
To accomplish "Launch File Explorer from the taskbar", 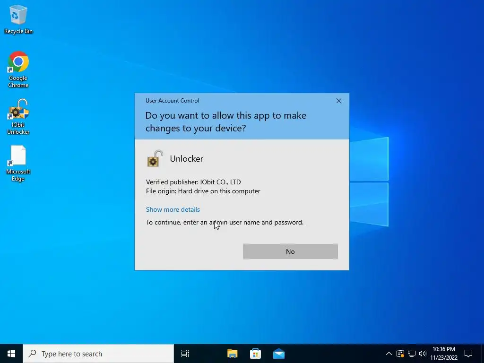I will (x=232, y=354).
